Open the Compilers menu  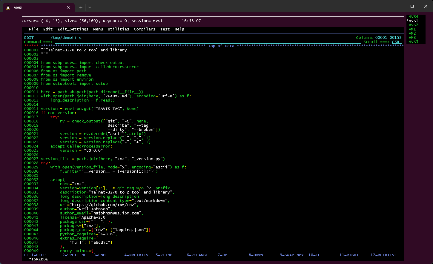pos(145,29)
